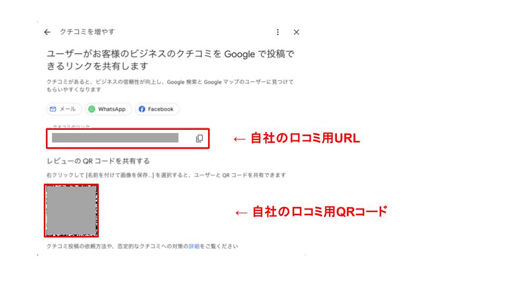
Task: Share through the blue Facebook chip
Action: coord(157,109)
